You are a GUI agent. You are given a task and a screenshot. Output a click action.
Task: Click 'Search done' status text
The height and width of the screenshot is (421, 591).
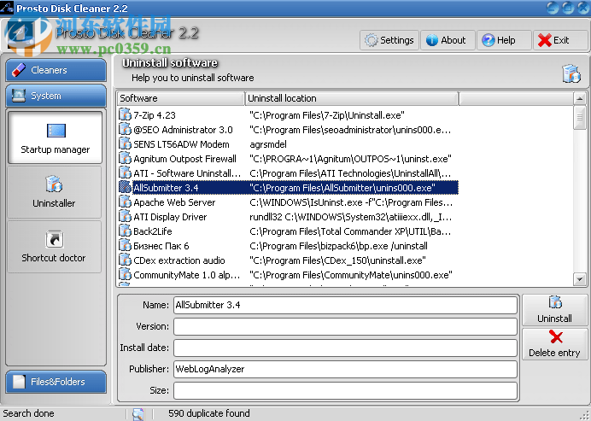29,413
